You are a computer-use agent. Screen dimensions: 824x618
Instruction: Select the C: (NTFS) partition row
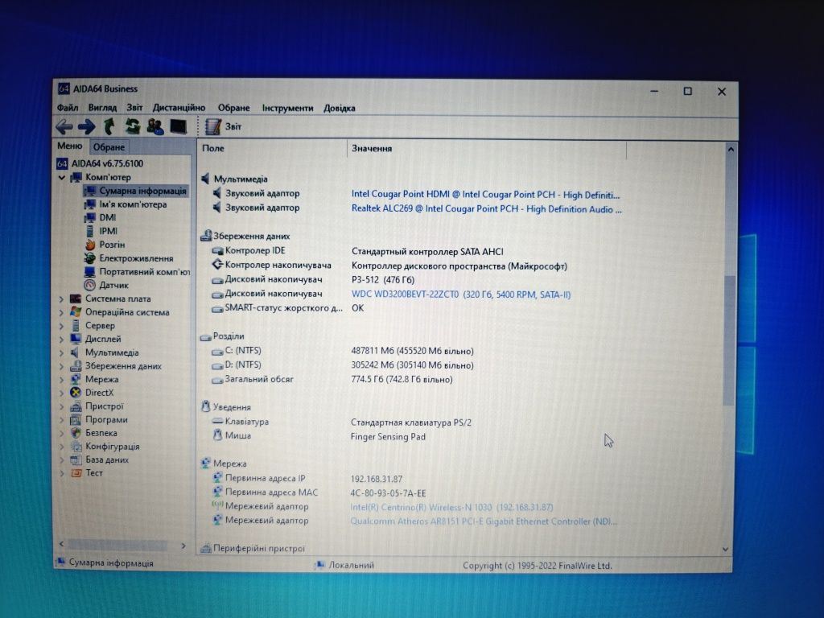point(343,351)
